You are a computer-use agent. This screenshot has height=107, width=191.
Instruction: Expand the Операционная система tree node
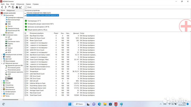[2, 54]
